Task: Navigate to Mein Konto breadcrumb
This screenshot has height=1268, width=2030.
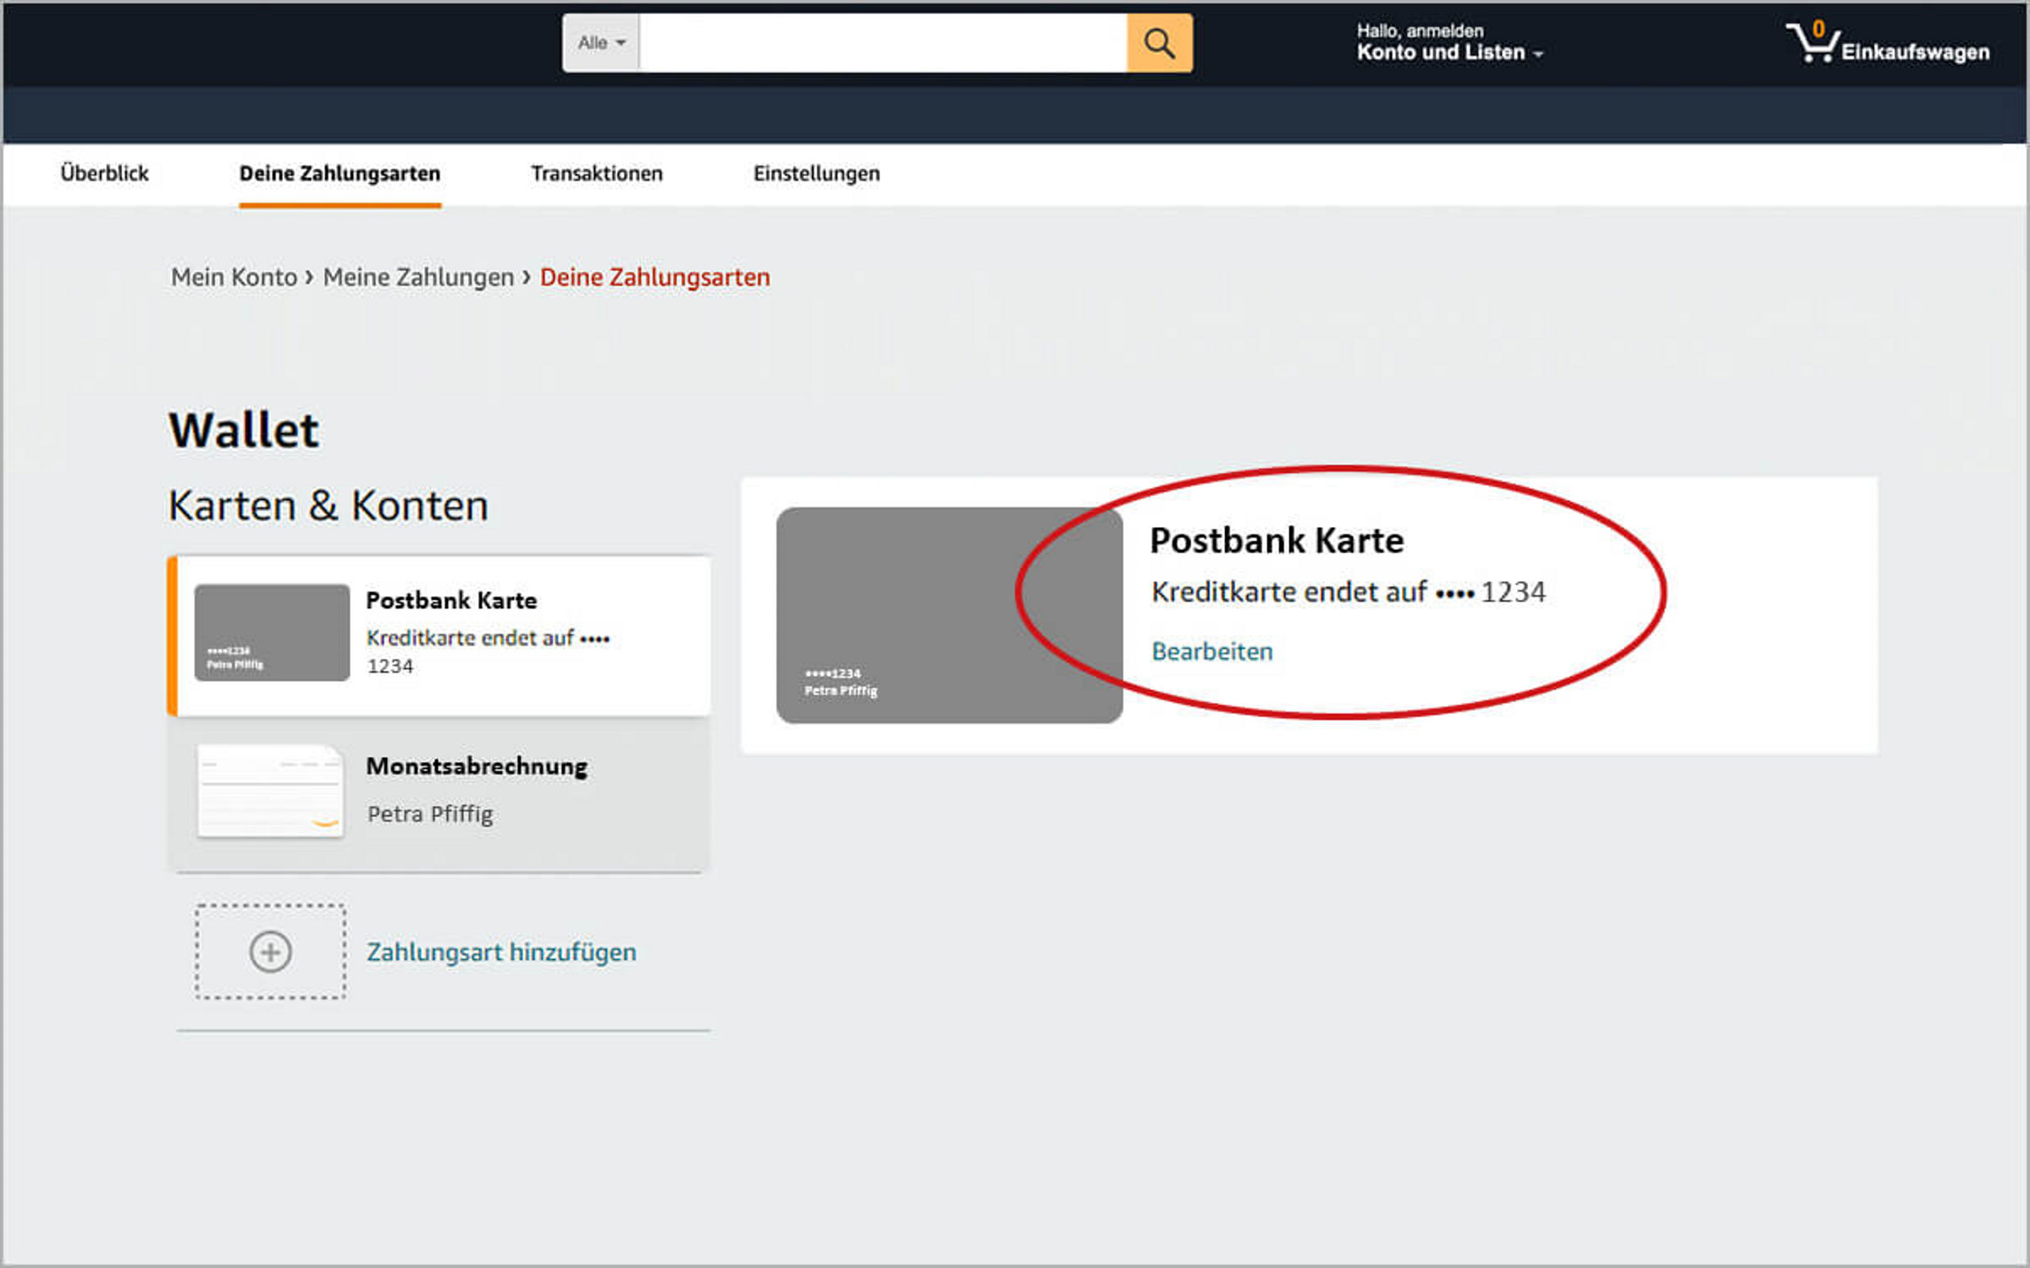Action: click(x=234, y=277)
